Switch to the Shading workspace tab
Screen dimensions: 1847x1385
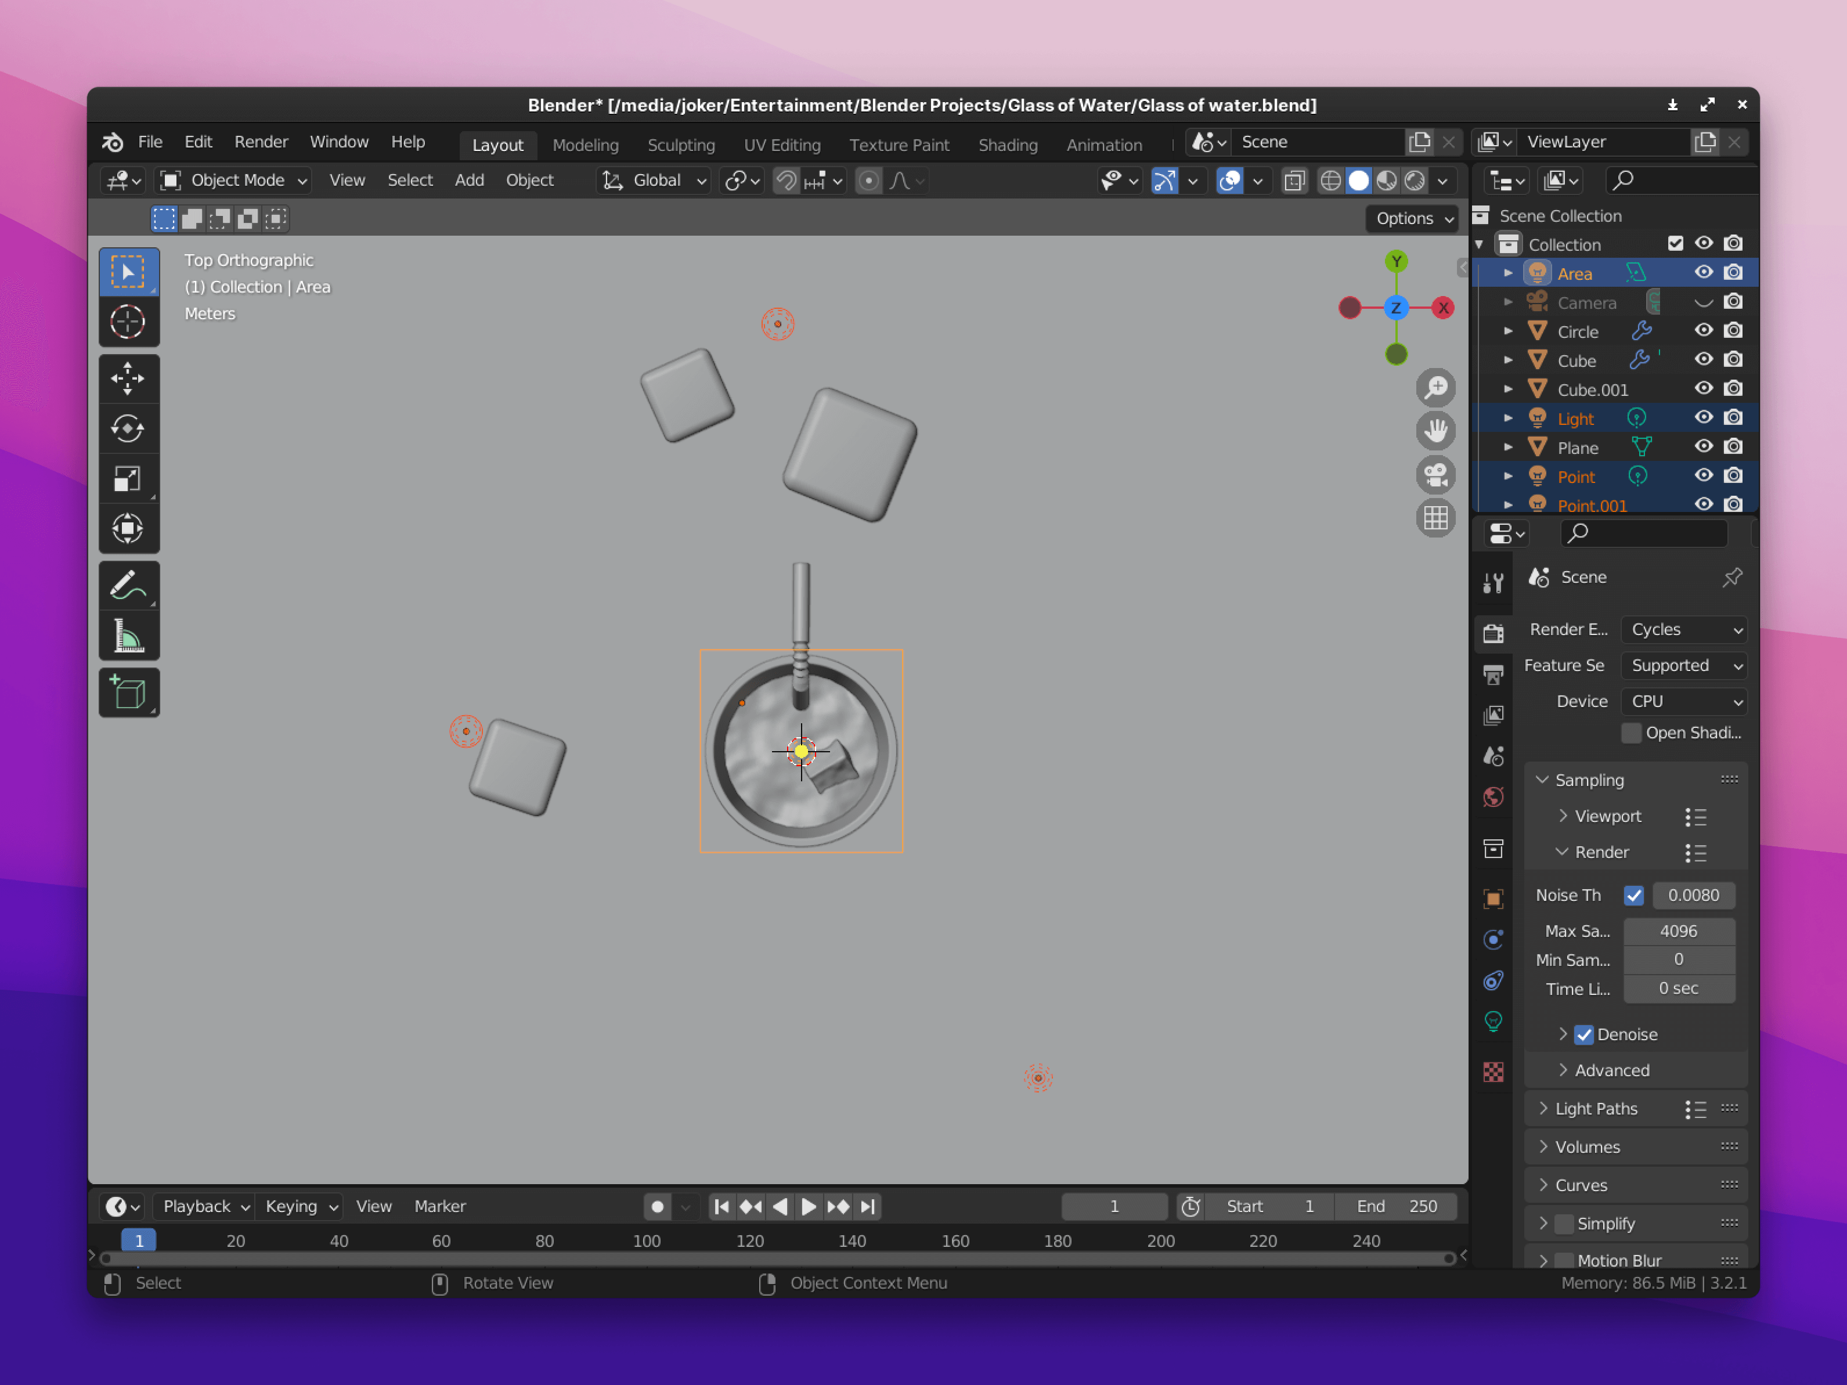(1007, 145)
